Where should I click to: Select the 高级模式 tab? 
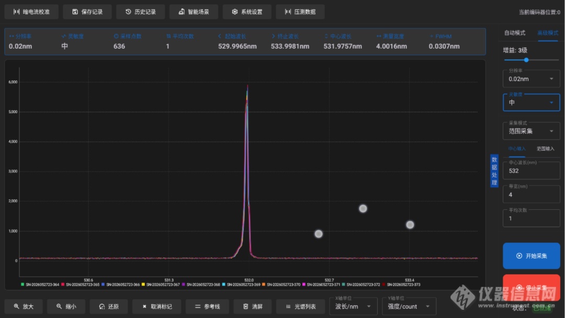[548, 33]
